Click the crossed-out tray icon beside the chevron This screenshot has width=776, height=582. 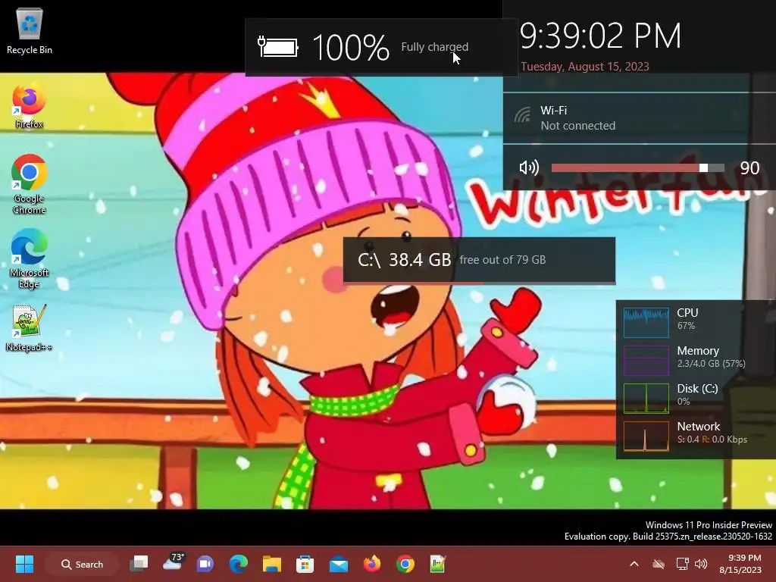click(x=659, y=564)
